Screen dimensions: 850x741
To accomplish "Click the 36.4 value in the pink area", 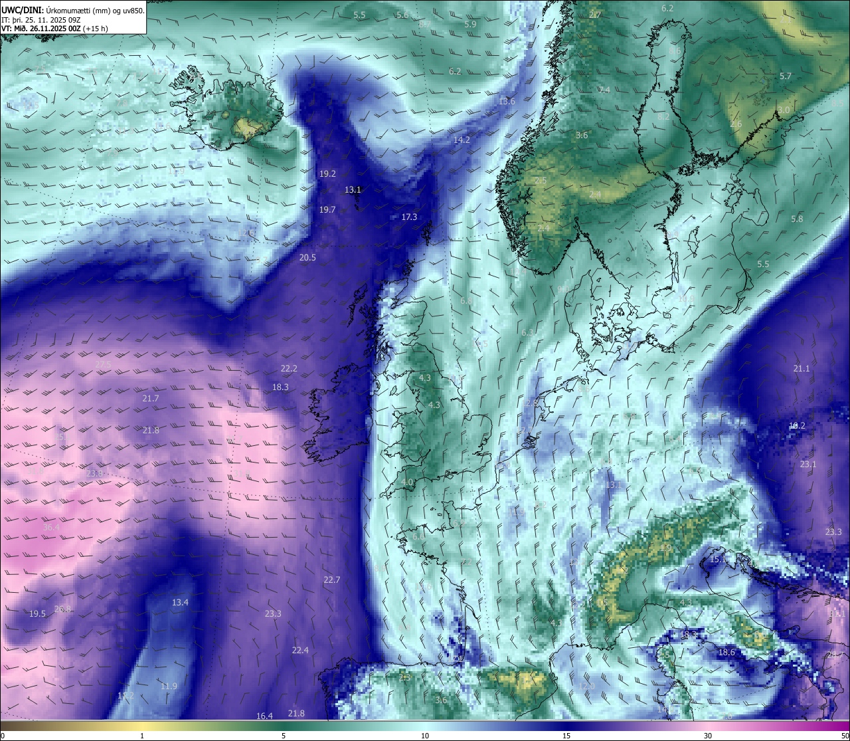I will coord(51,527).
